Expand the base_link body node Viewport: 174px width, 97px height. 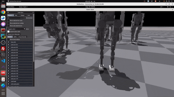click(9, 42)
